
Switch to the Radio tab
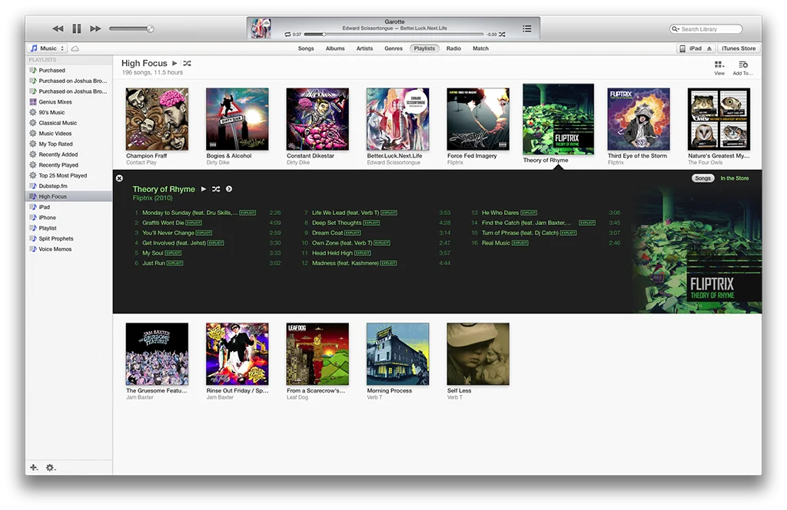[x=453, y=48]
